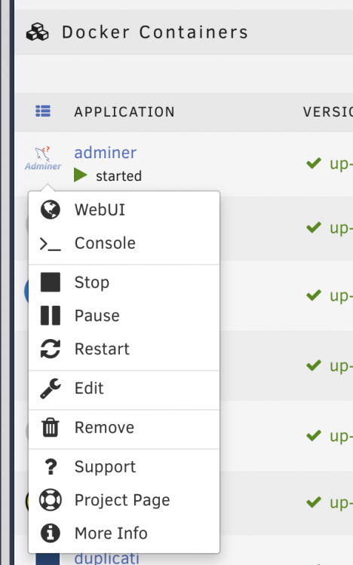Open the duplicati container link
The width and height of the screenshot is (353, 565).
click(106, 558)
